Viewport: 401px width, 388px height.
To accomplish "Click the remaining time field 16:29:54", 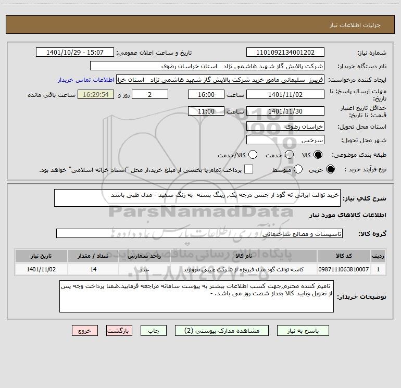I will point(96,94).
